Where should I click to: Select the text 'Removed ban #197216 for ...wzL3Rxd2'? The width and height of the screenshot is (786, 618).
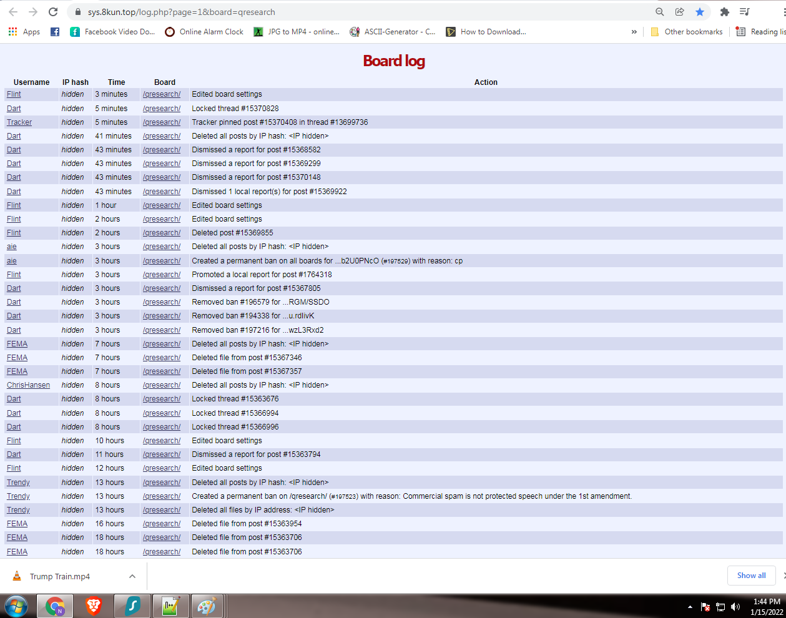point(258,330)
